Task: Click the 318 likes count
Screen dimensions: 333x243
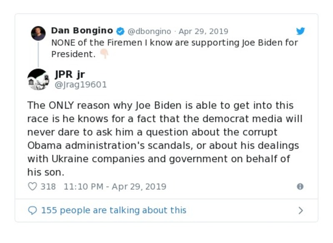Action: point(48,186)
